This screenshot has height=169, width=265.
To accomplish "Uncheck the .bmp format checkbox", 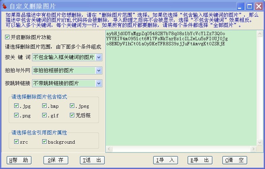I will point(45,106).
